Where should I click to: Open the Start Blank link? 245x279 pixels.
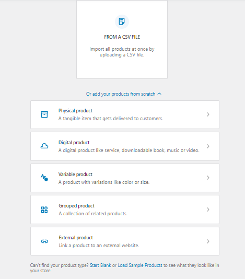point(100,265)
